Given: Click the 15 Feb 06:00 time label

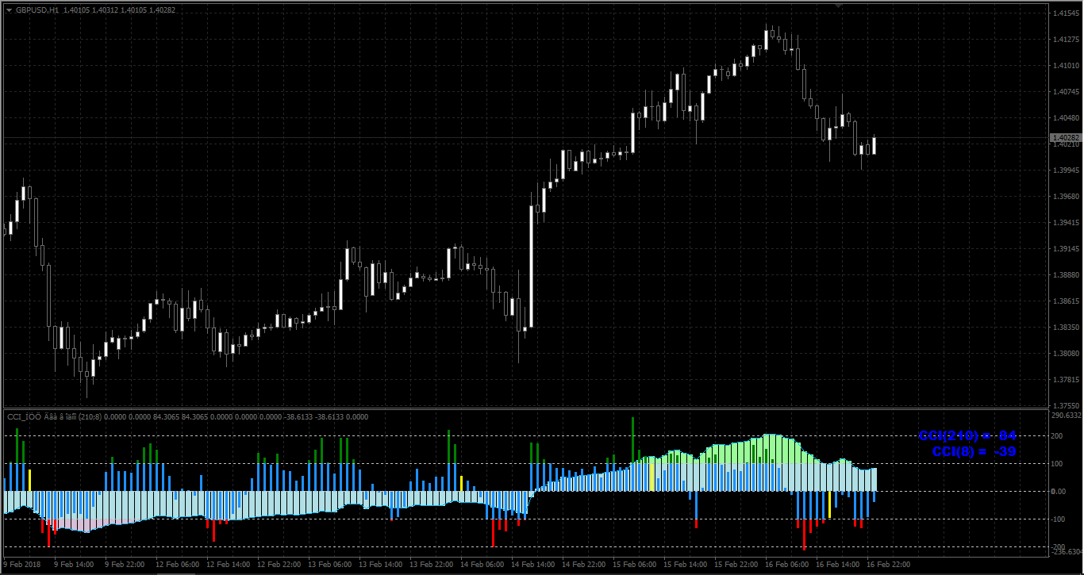Looking at the screenshot, I should (633, 565).
